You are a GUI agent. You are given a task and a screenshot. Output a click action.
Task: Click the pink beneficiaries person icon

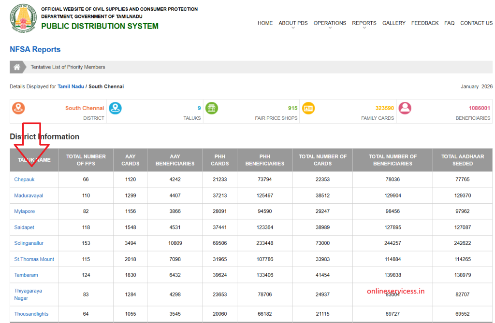405,108
